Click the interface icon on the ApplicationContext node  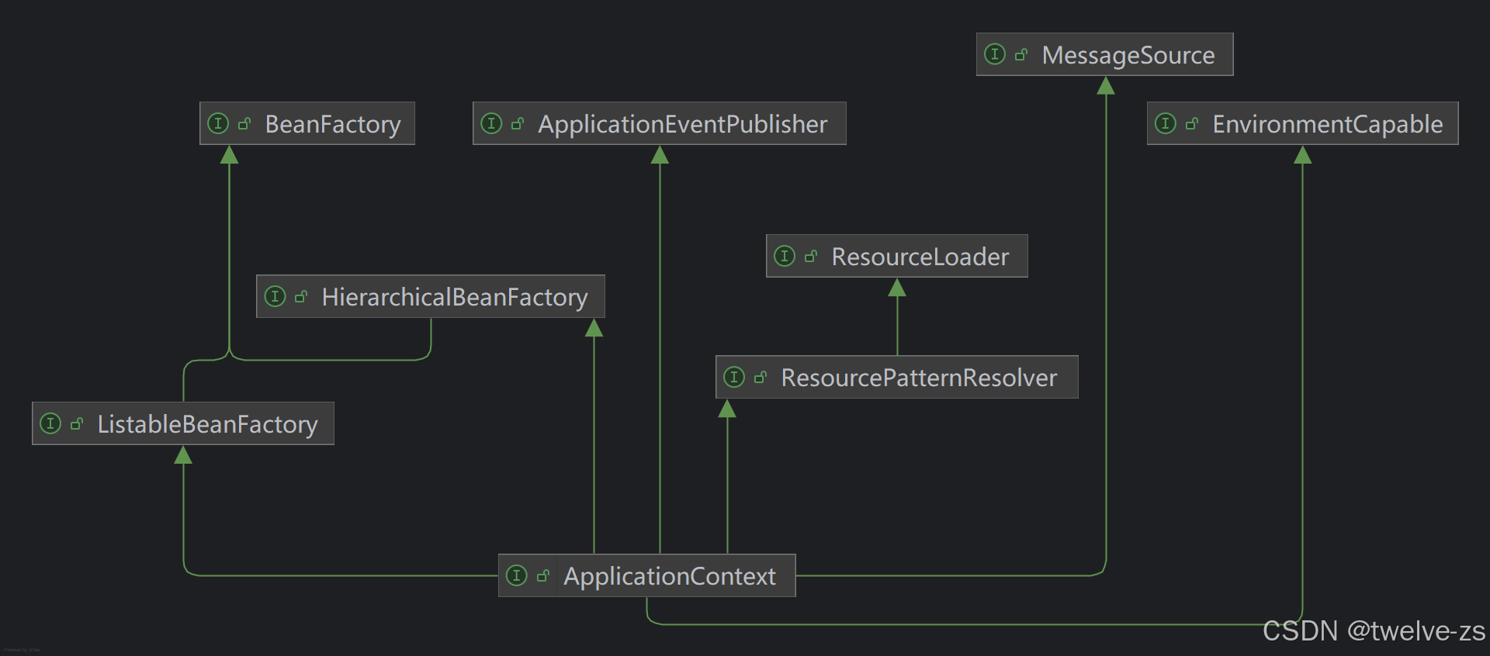click(517, 575)
